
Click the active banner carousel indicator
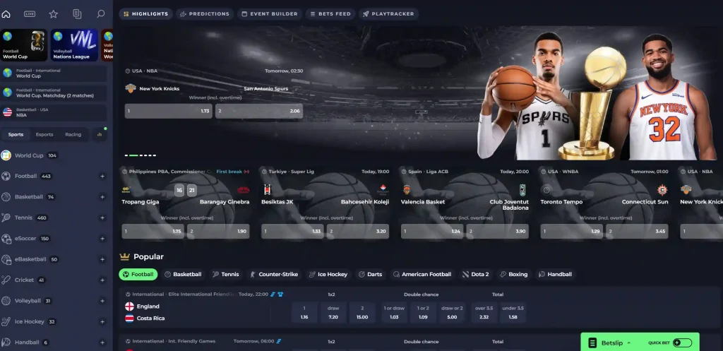tap(133, 155)
